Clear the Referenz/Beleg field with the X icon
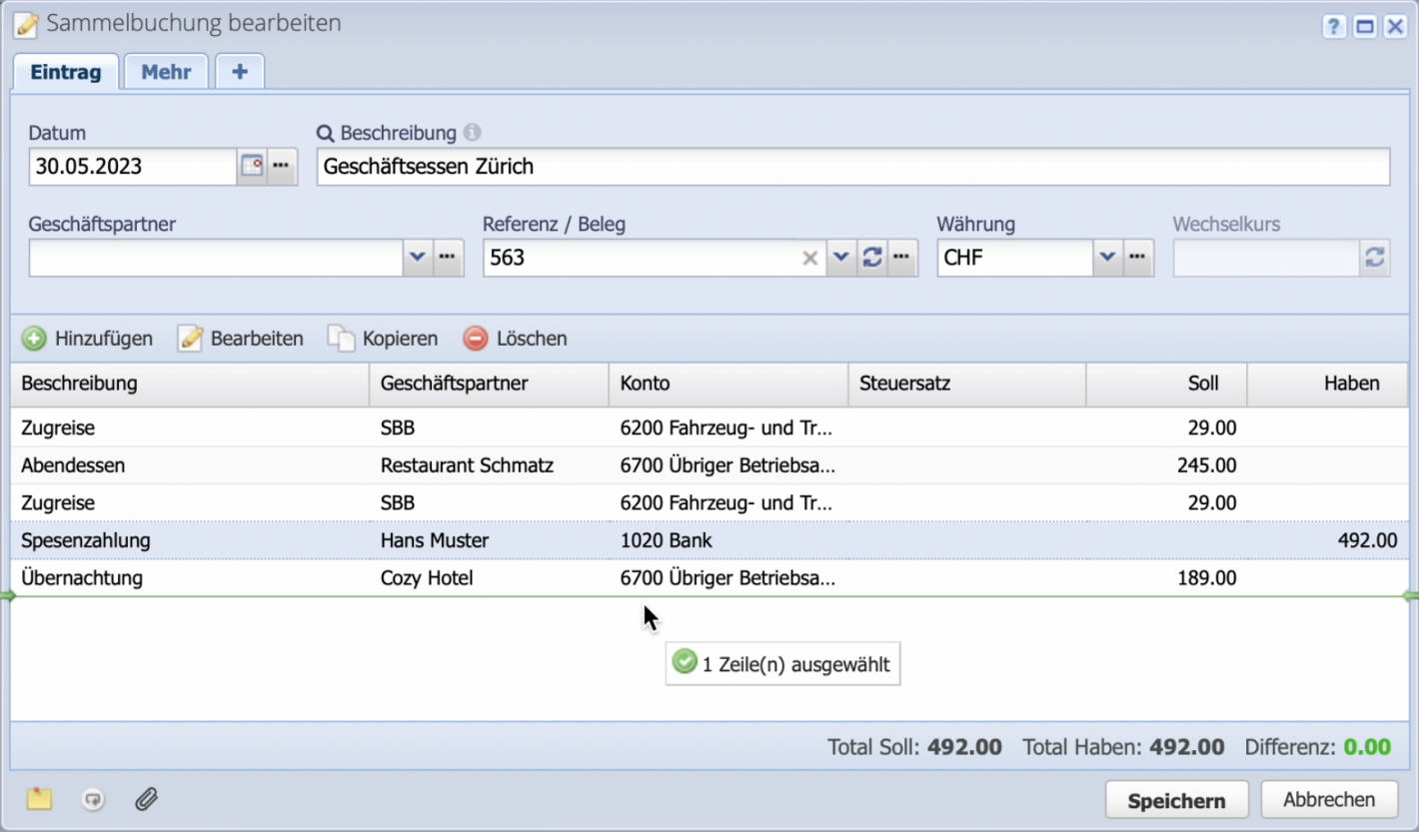The height and width of the screenshot is (832, 1419). [x=809, y=258]
